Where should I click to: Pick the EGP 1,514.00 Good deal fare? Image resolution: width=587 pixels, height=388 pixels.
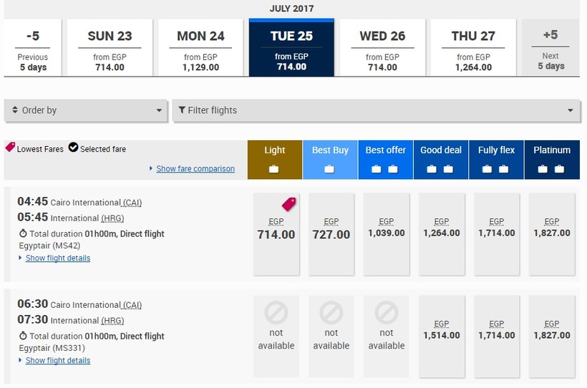tap(441, 334)
